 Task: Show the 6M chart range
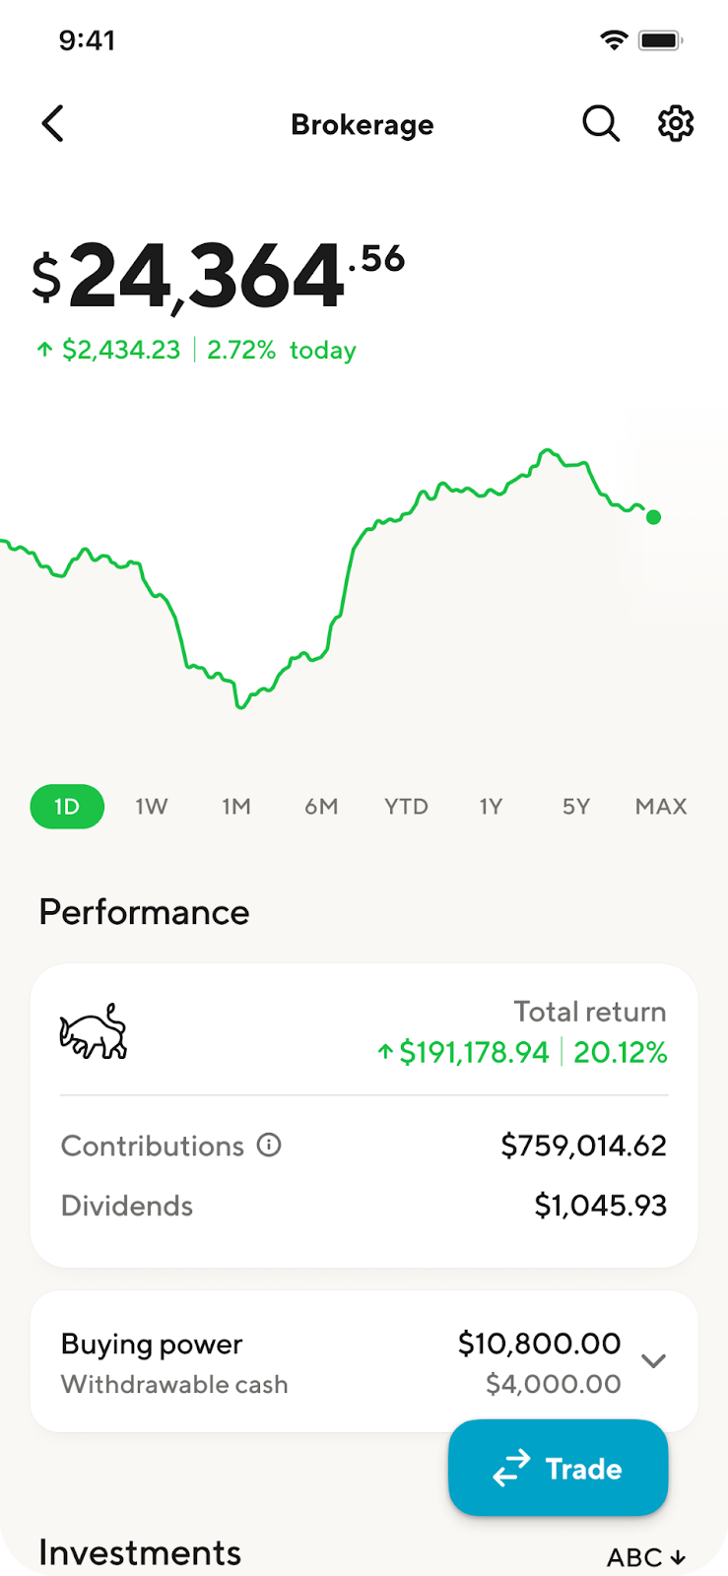tap(321, 807)
